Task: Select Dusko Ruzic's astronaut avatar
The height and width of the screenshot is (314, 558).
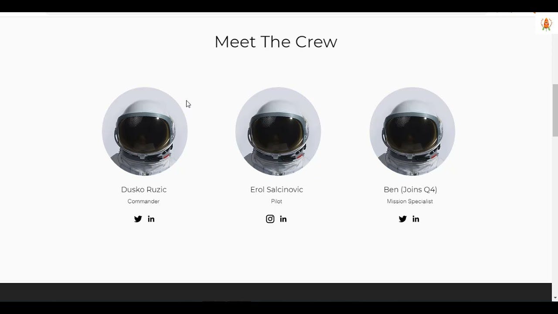Action: click(x=145, y=131)
